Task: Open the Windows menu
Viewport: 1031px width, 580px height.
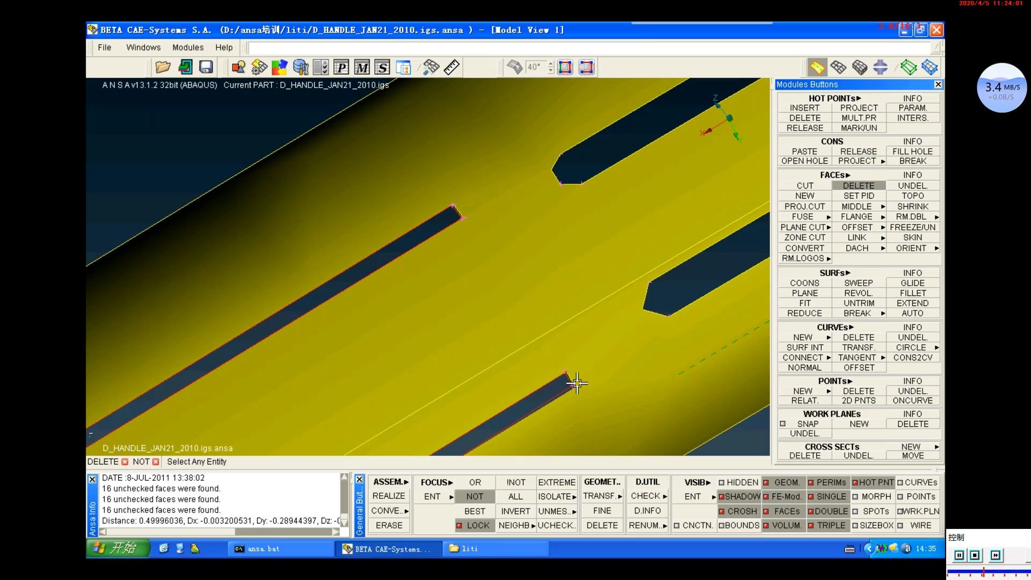Action: (x=143, y=47)
